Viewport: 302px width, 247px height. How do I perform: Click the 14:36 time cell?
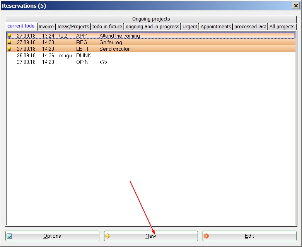tap(48, 55)
